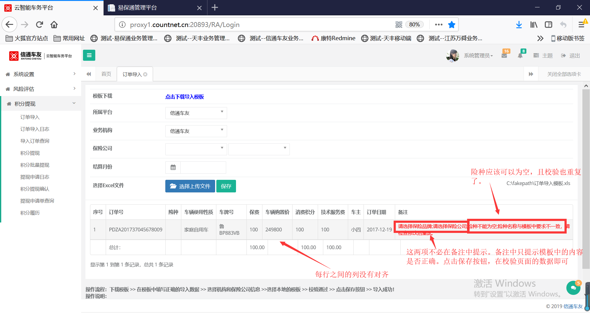Open the 移动版书签 bookmark folder
The image size is (590, 313).
[568, 38]
